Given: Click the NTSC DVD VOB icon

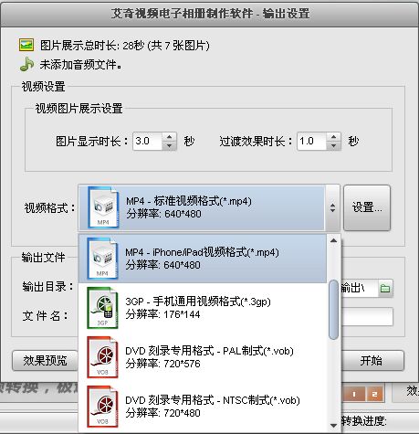Looking at the screenshot, I should [x=102, y=407].
